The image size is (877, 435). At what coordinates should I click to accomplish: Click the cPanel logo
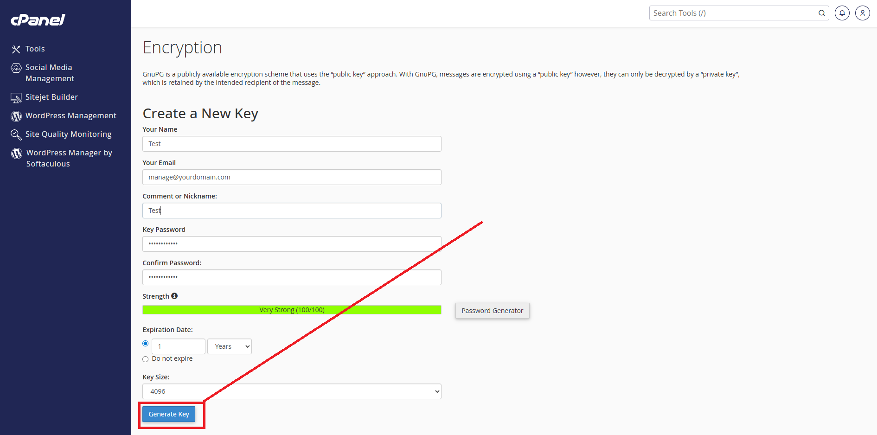(38, 19)
